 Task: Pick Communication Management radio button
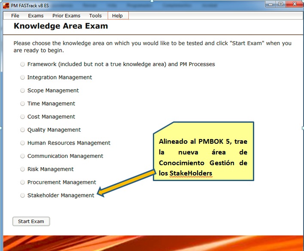pos(22,156)
